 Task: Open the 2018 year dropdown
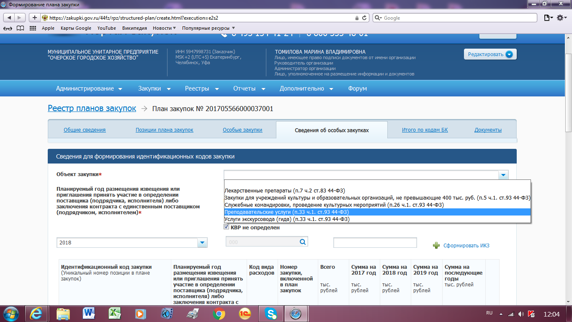202,242
